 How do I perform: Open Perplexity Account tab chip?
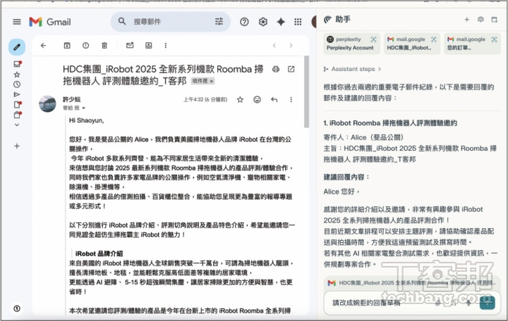[351, 44]
